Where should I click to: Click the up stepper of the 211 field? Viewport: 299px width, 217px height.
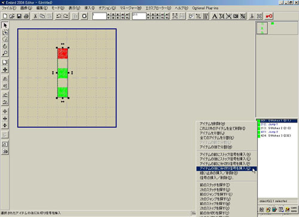148,14
